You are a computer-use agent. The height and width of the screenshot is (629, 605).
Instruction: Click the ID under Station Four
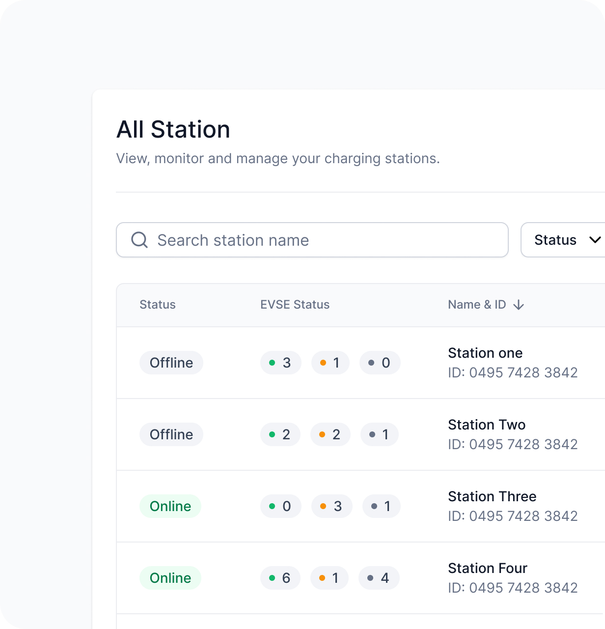[513, 588]
